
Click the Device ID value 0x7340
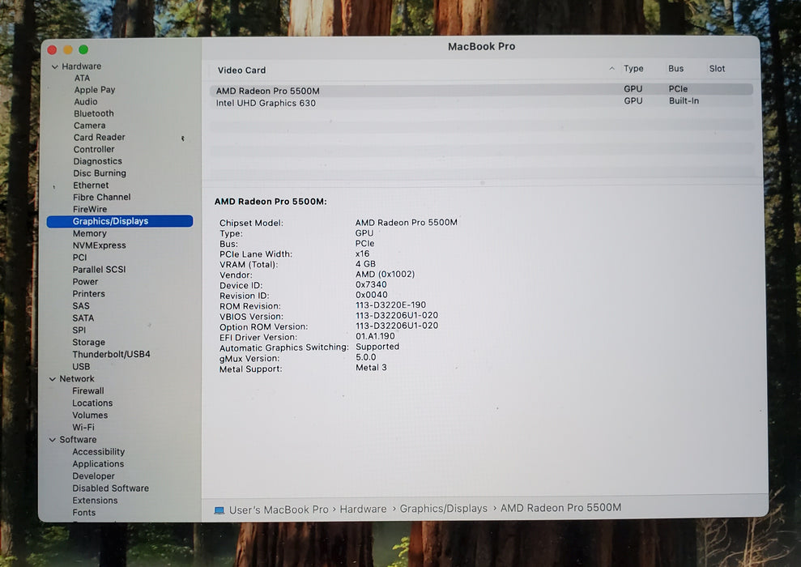[x=371, y=284]
